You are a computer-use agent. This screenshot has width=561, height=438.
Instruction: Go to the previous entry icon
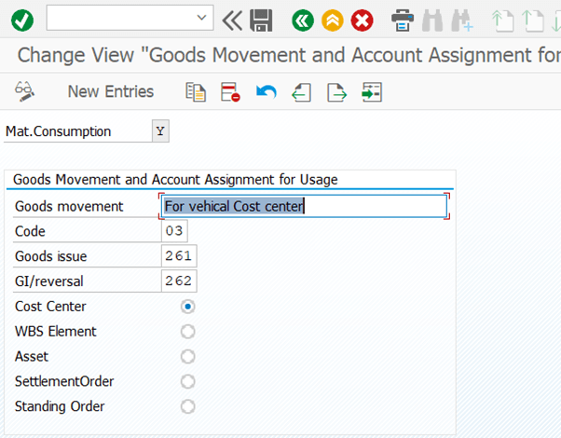click(301, 92)
